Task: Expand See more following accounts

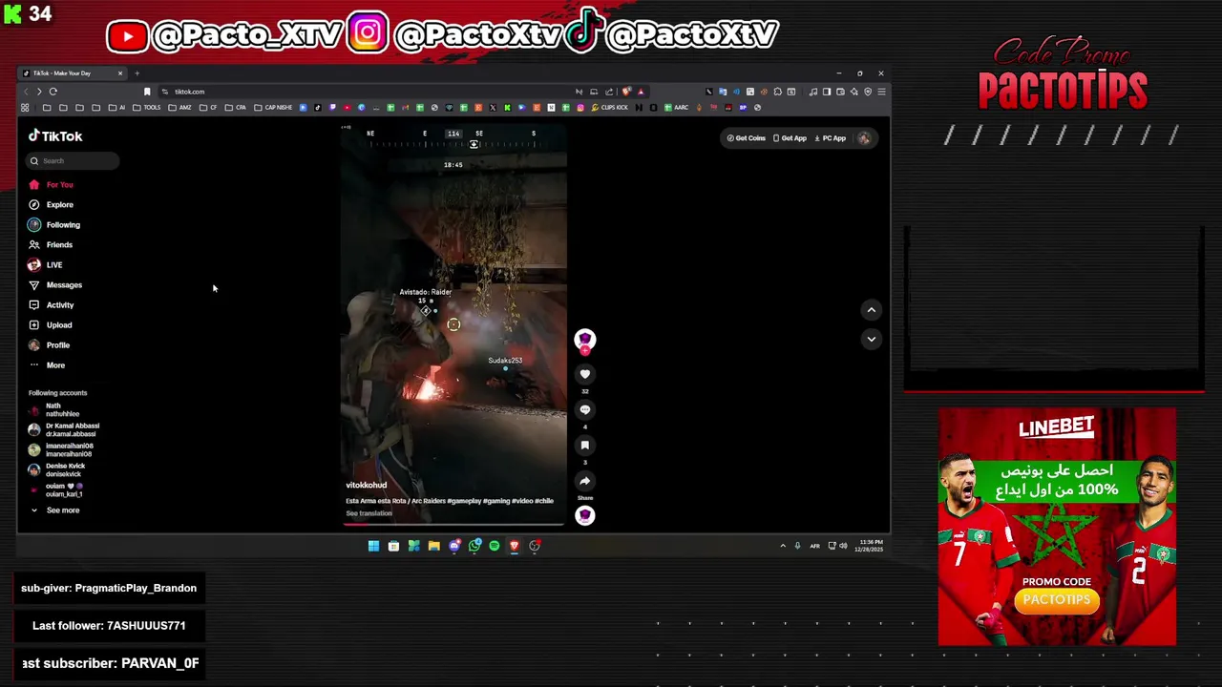Action: [x=55, y=510]
